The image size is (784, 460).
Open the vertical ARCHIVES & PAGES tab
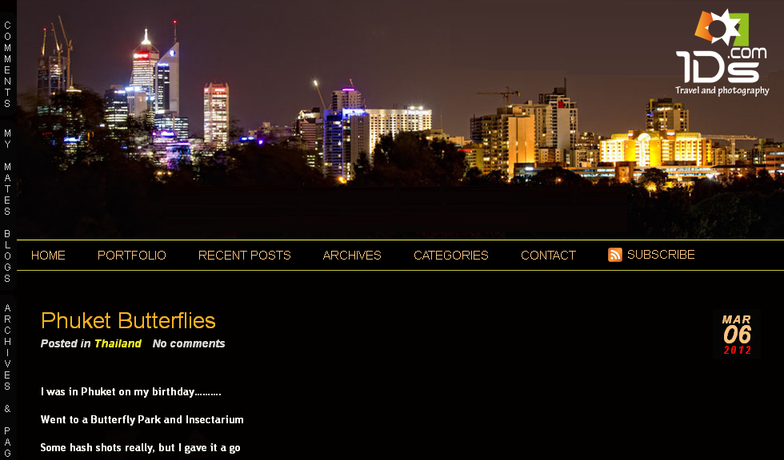click(x=7, y=380)
